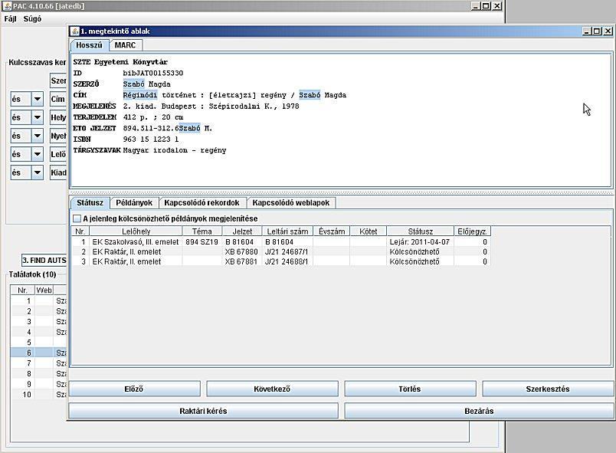Click the Szerkesztés button

(x=548, y=389)
